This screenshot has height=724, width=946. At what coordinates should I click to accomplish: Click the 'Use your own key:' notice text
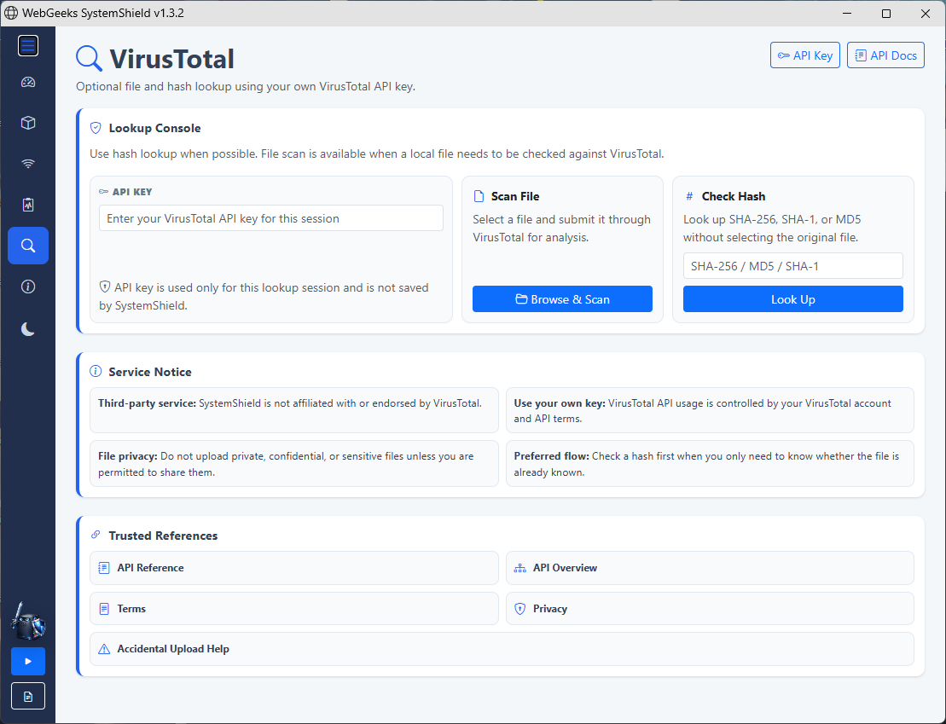click(560, 403)
